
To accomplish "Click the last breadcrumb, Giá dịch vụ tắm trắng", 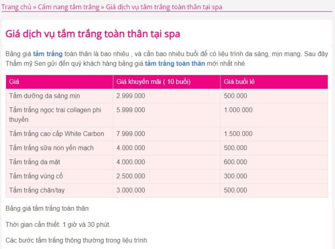I will pyautogui.click(x=164, y=7).
